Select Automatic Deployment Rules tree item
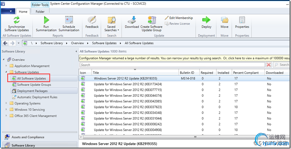 (x=35, y=97)
